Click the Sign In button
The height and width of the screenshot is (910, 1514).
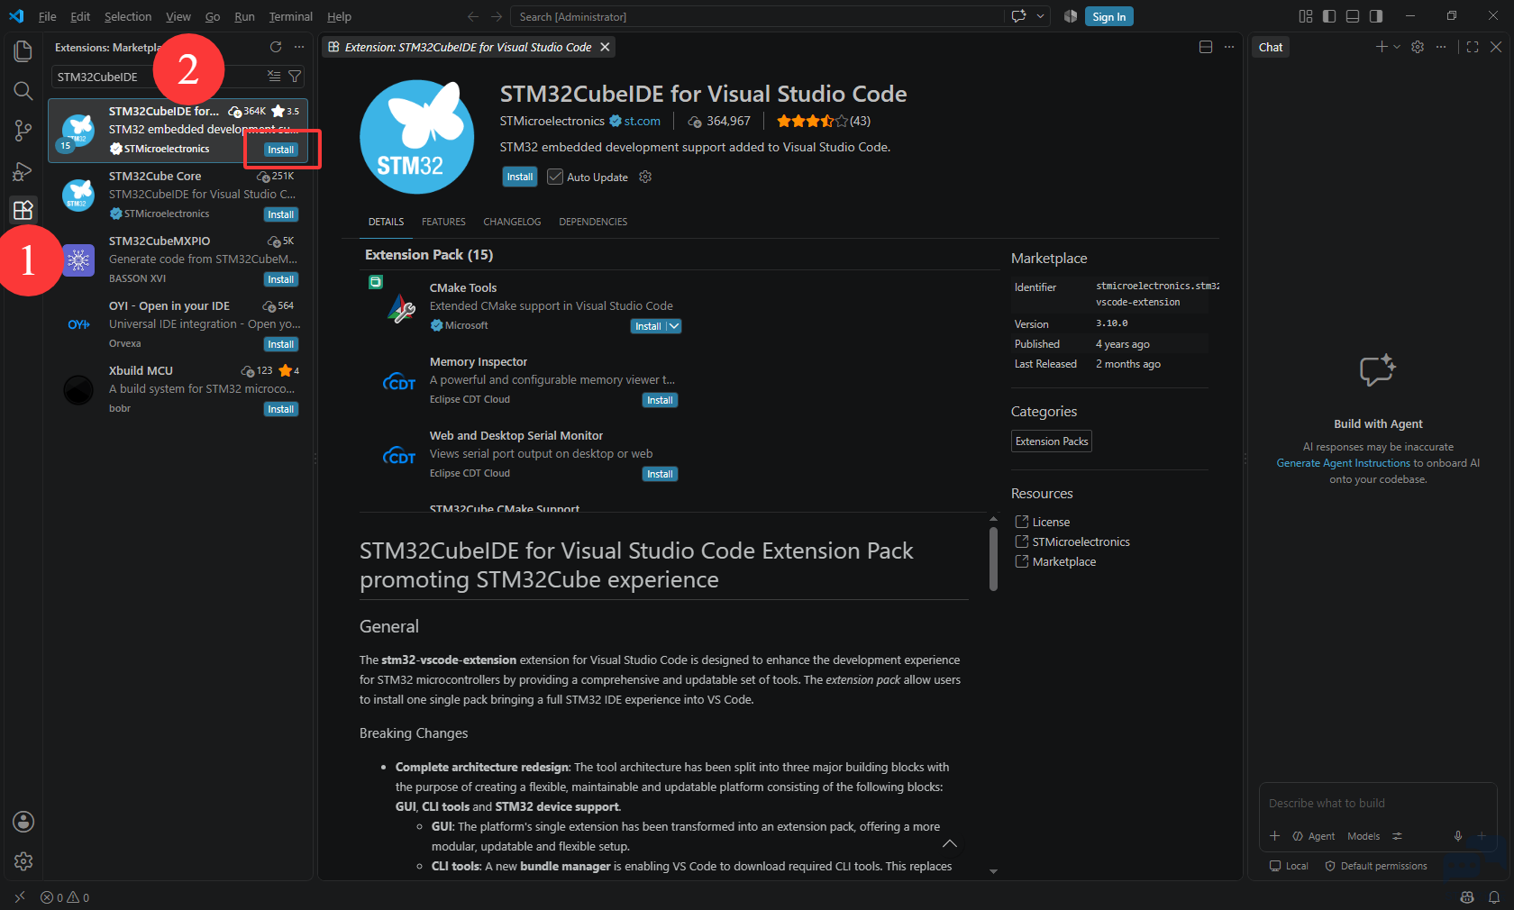click(1108, 16)
